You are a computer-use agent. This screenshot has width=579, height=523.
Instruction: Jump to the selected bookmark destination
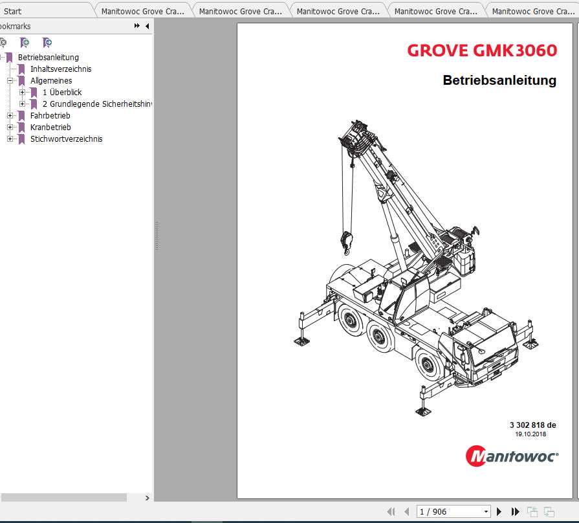[46, 42]
